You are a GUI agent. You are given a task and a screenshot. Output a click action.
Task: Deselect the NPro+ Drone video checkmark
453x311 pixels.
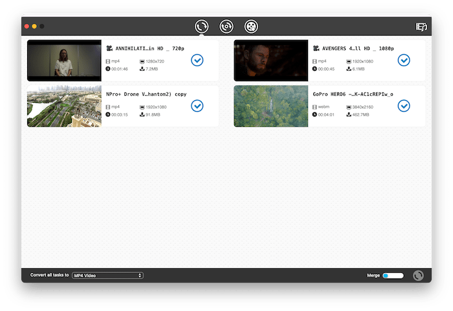pos(197,106)
